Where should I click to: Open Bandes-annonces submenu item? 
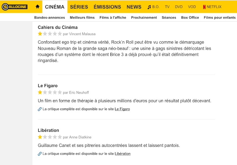[x=50, y=18]
